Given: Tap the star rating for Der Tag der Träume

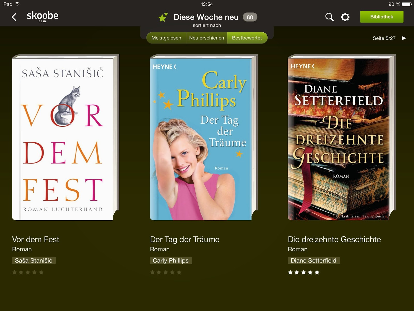Looking at the screenshot, I should pos(166,272).
